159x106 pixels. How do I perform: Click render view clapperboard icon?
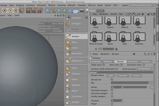pos(29,10)
